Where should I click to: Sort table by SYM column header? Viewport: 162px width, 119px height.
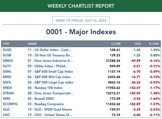[6, 44]
